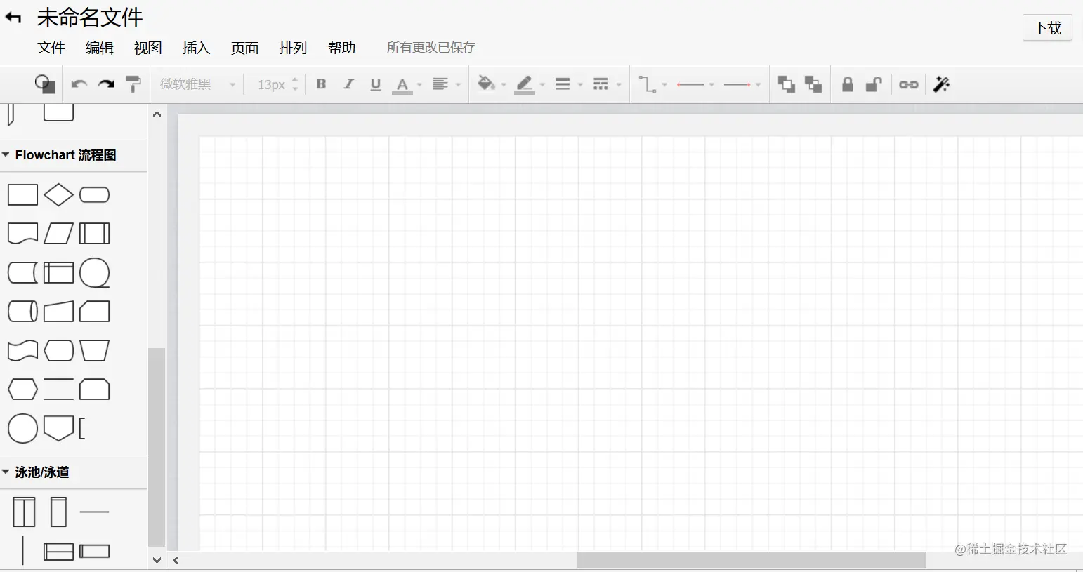Image resolution: width=1083 pixels, height=572 pixels.
Task: Select the horizontal pool shape in 泳池/泳道
Action: (x=58, y=552)
